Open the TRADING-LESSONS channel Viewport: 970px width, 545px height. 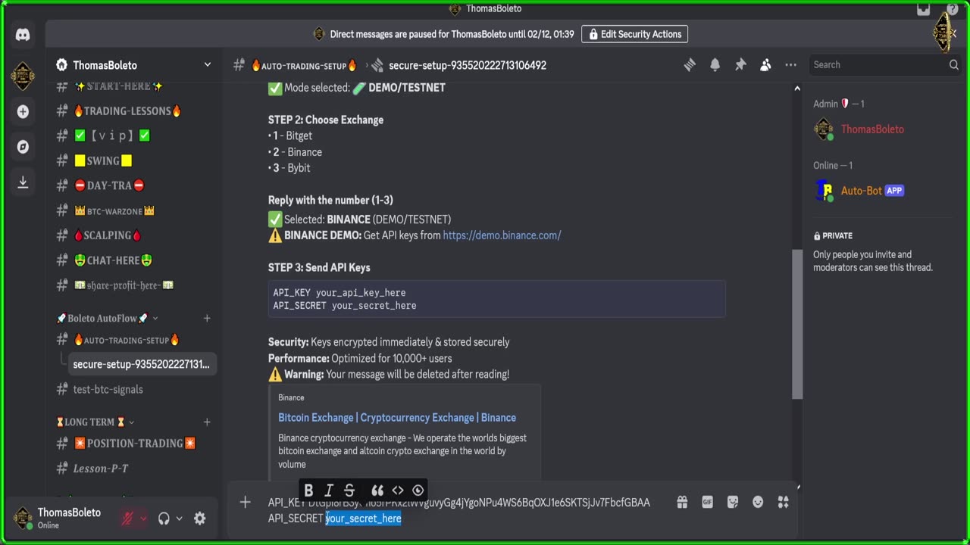click(127, 111)
